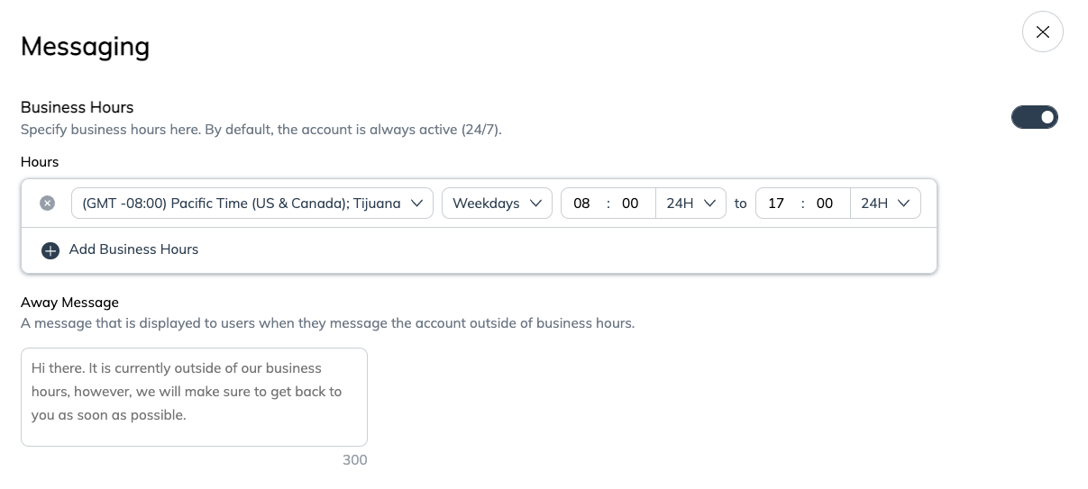The height and width of the screenshot is (489, 1088).
Task: Open the end time 24H format dropdown
Action: point(885,204)
